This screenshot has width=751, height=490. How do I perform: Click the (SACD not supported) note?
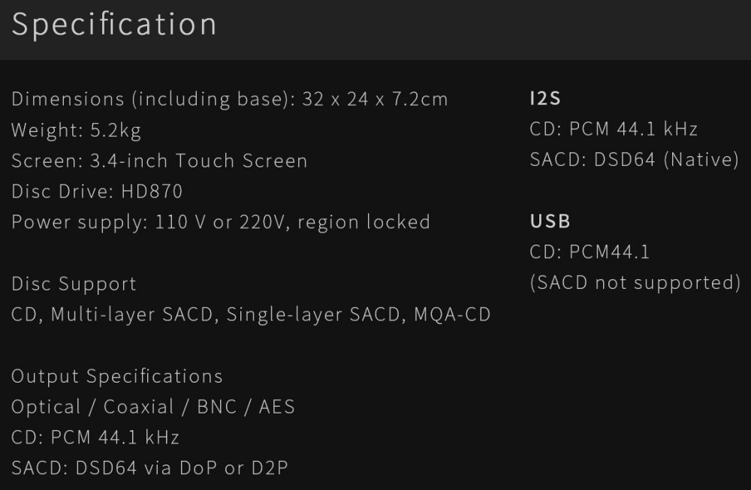(635, 283)
